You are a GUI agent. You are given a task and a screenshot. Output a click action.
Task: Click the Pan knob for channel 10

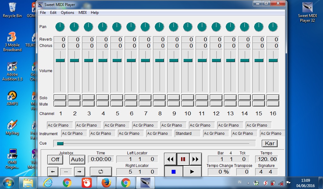[x=188, y=27]
